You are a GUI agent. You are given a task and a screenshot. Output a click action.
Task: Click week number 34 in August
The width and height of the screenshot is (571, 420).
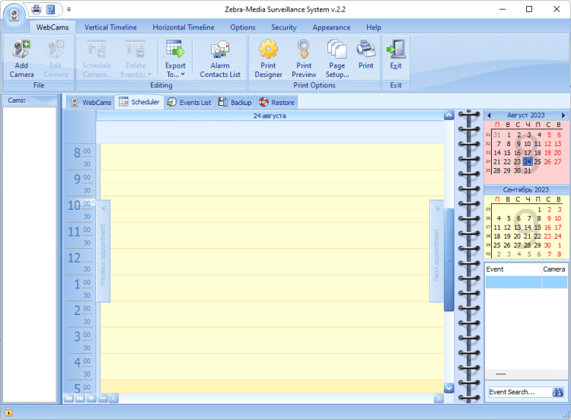488,161
